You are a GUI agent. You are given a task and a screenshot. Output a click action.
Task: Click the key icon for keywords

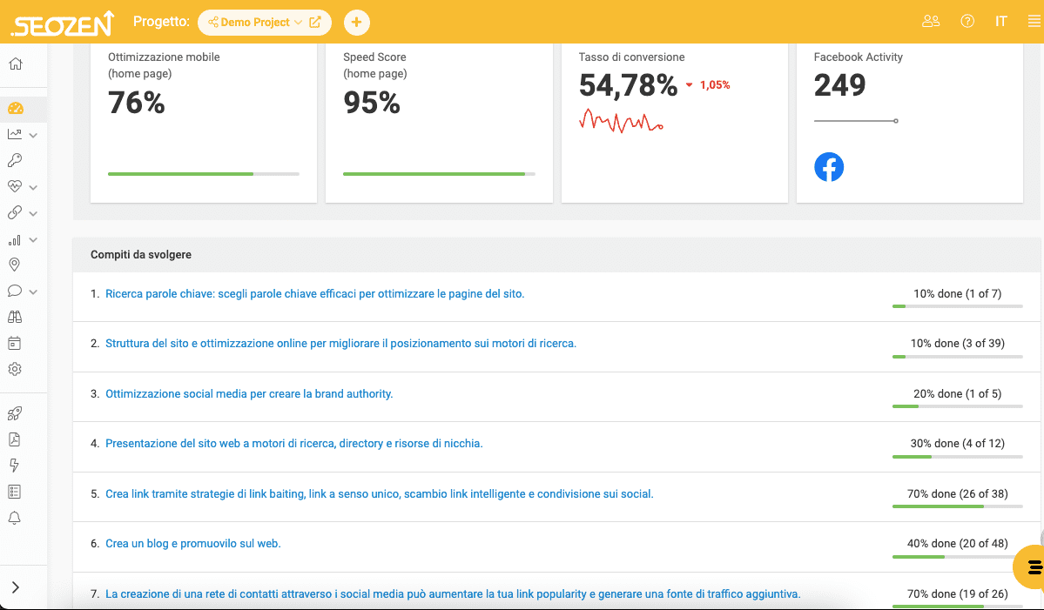15,160
